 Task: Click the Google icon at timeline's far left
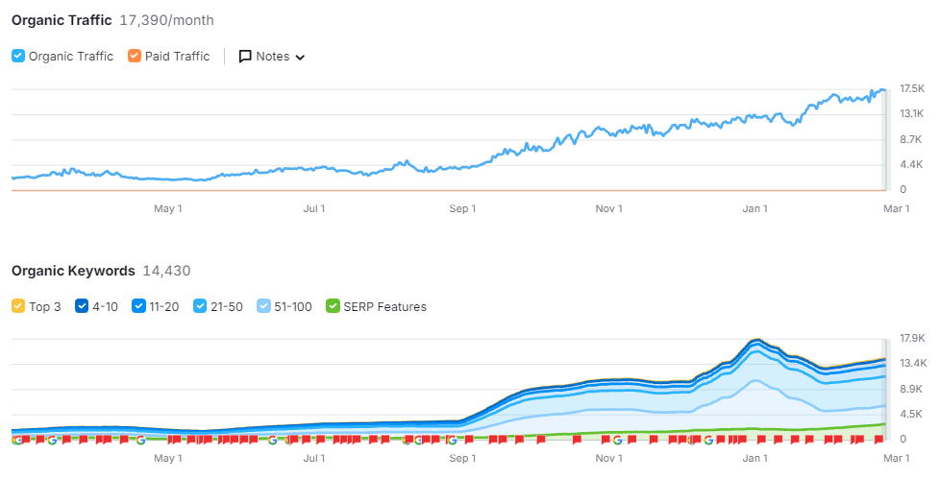click(17, 440)
